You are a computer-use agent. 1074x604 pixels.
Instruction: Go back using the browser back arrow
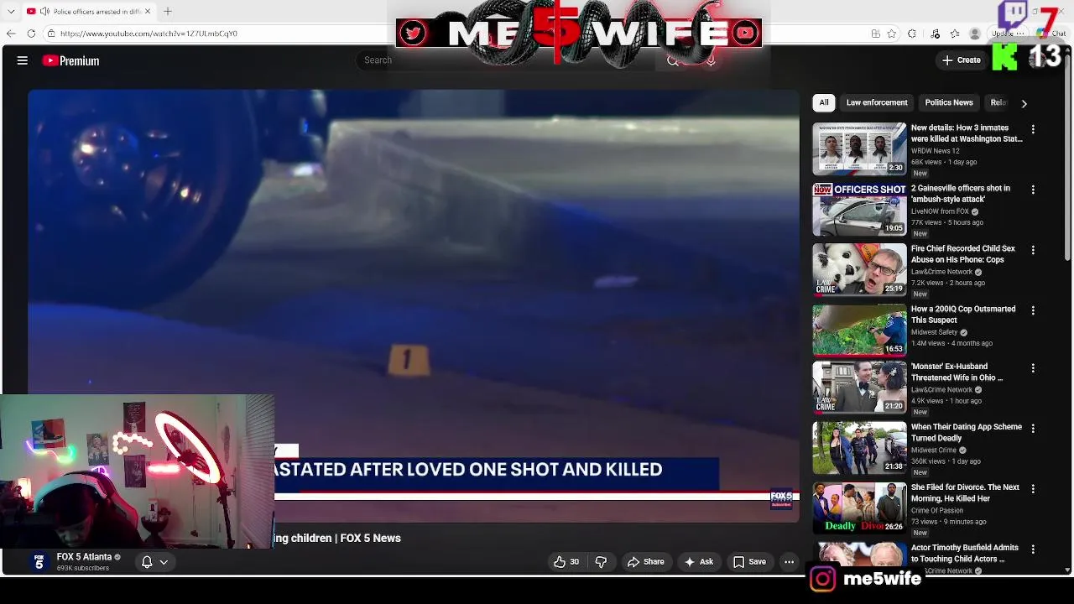[11, 34]
